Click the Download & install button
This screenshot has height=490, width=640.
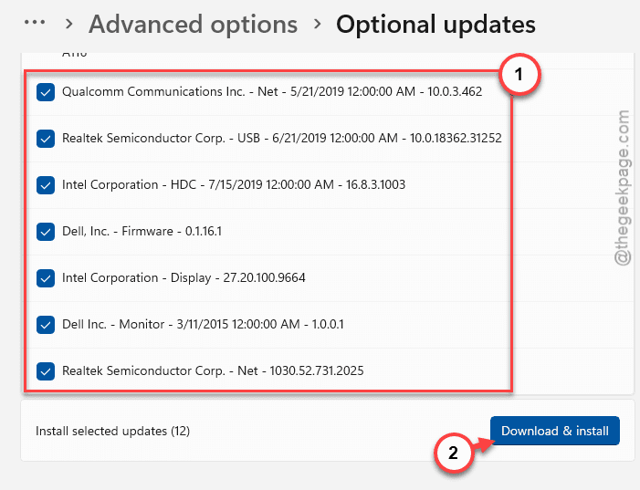coord(555,431)
